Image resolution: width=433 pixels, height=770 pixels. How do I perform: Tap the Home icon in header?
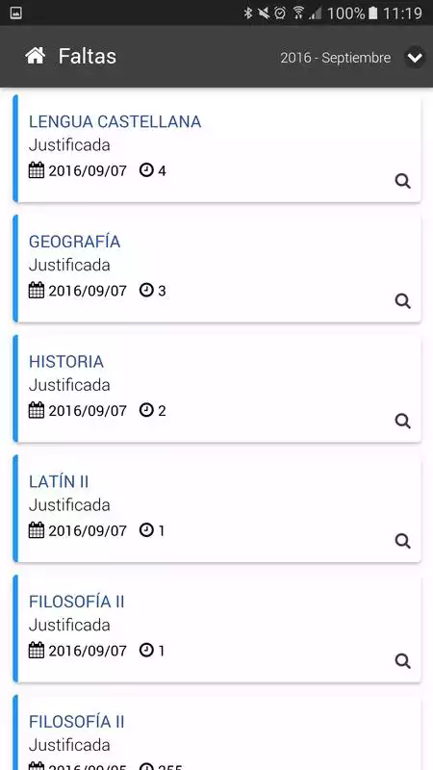[36, 56]
